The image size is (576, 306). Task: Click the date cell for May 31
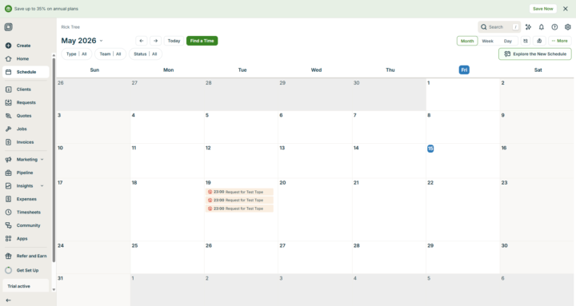point(94,290)
